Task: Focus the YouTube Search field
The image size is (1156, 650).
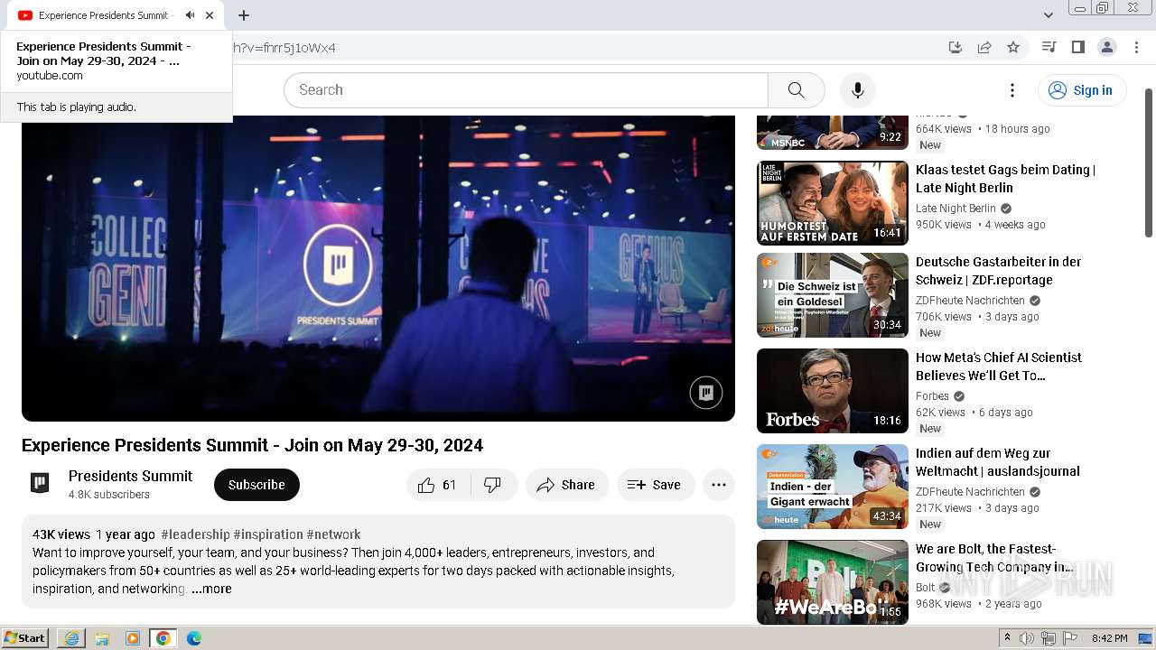Action: [526, 90]
